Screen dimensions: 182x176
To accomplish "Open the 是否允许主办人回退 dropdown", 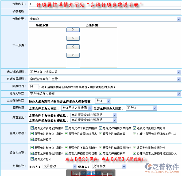I will [76, 108].
